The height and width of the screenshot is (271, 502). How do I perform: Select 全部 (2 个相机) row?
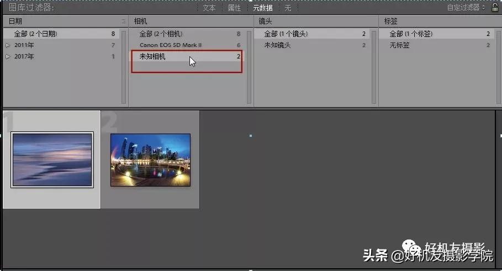click(x=187, y=34)
